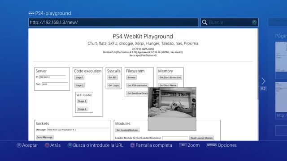The image size is (287, 161).
Task: Click Get PSN username button
Action: pyautogui.click(x=137, y=85)
